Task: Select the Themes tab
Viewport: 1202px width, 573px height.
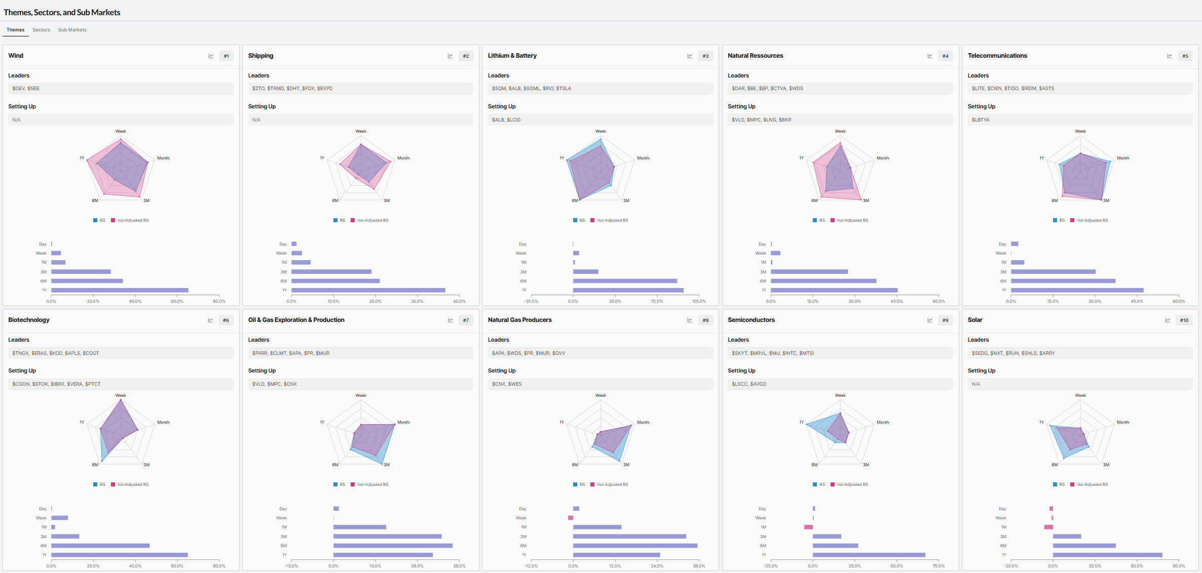Action: pyautogui.click(x=15, y=30)
